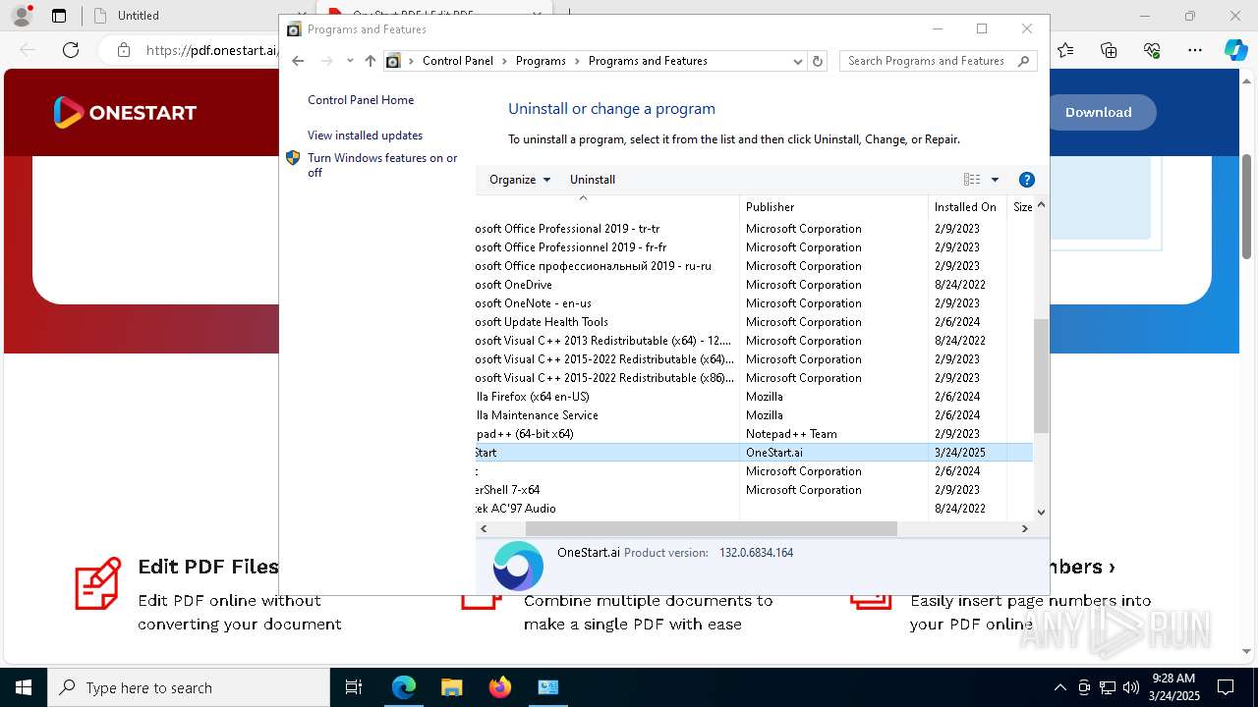1258x707 pixels.
Task: Select Mozilla Maintenance Service row
Action: coord(754,415)
